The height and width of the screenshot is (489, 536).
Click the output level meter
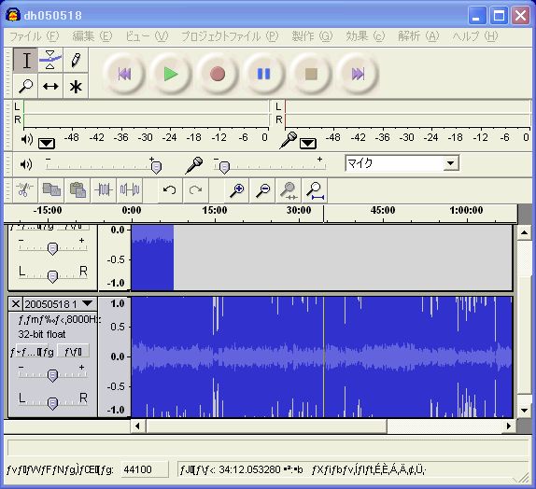(146, 113)
